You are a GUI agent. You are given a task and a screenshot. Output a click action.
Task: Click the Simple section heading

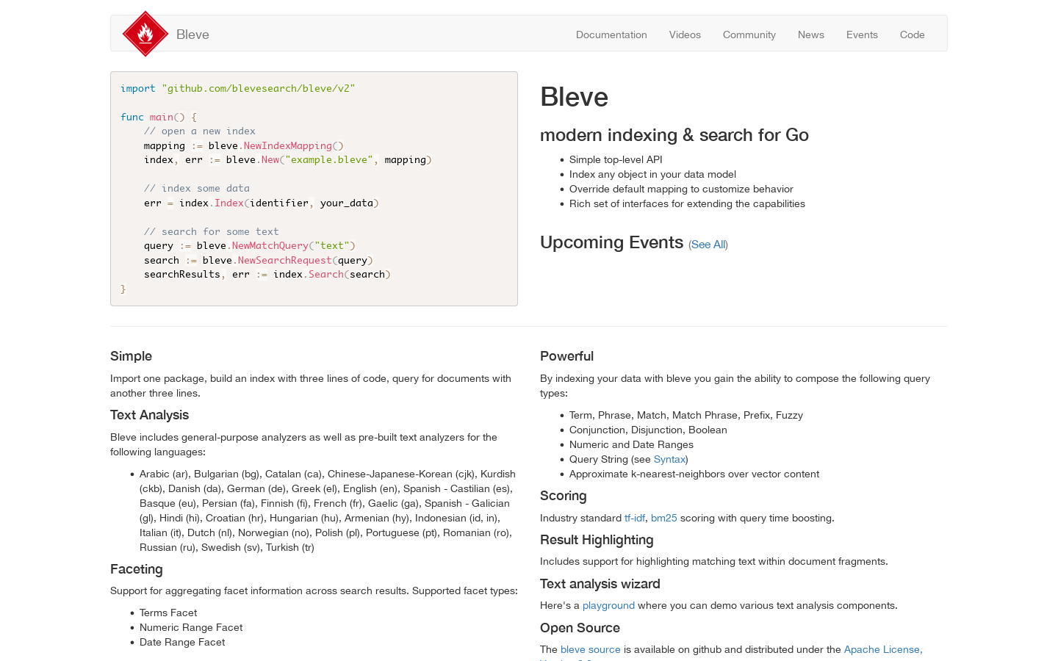[132, 356]
